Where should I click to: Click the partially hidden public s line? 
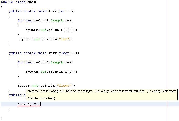(x=16, y=95)
